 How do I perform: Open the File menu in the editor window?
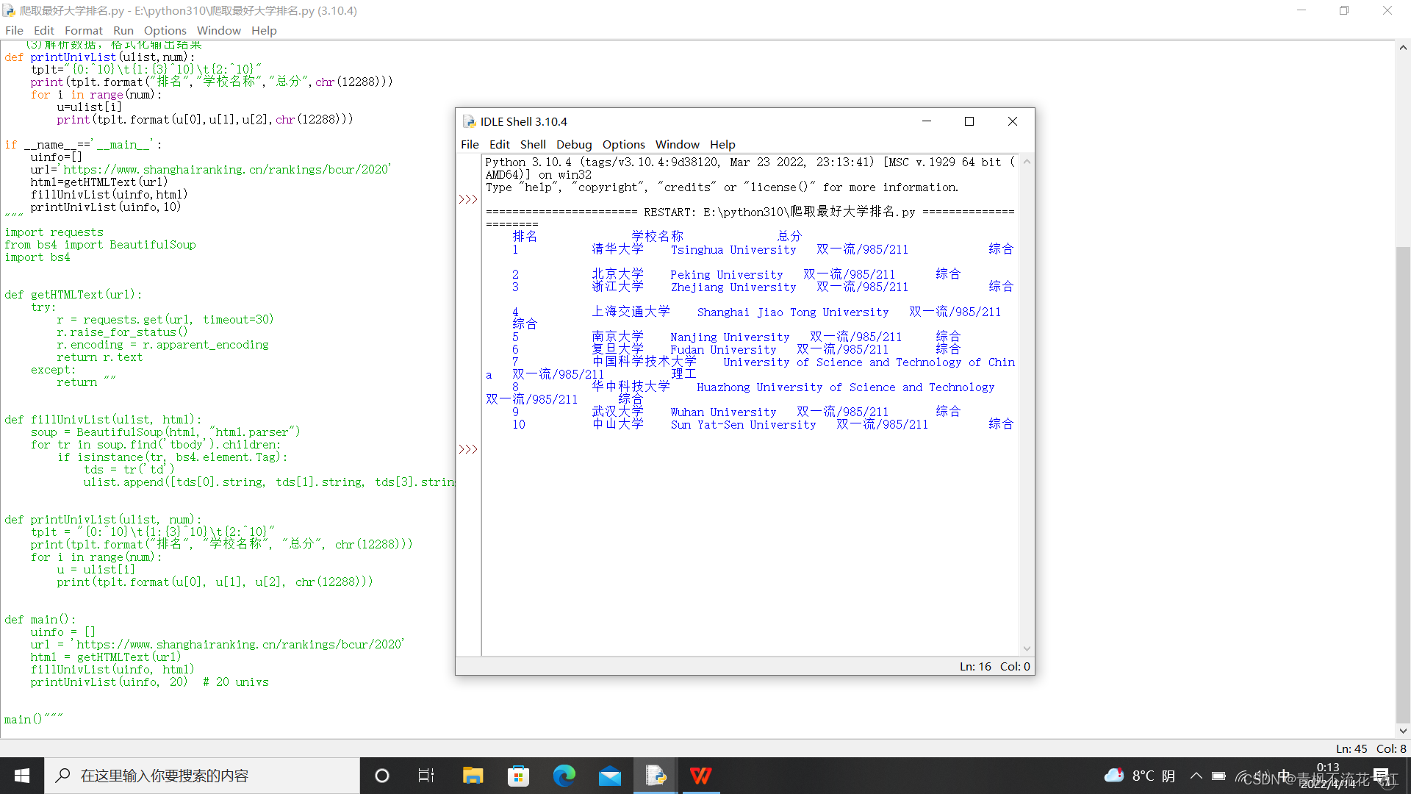point(14,30)
